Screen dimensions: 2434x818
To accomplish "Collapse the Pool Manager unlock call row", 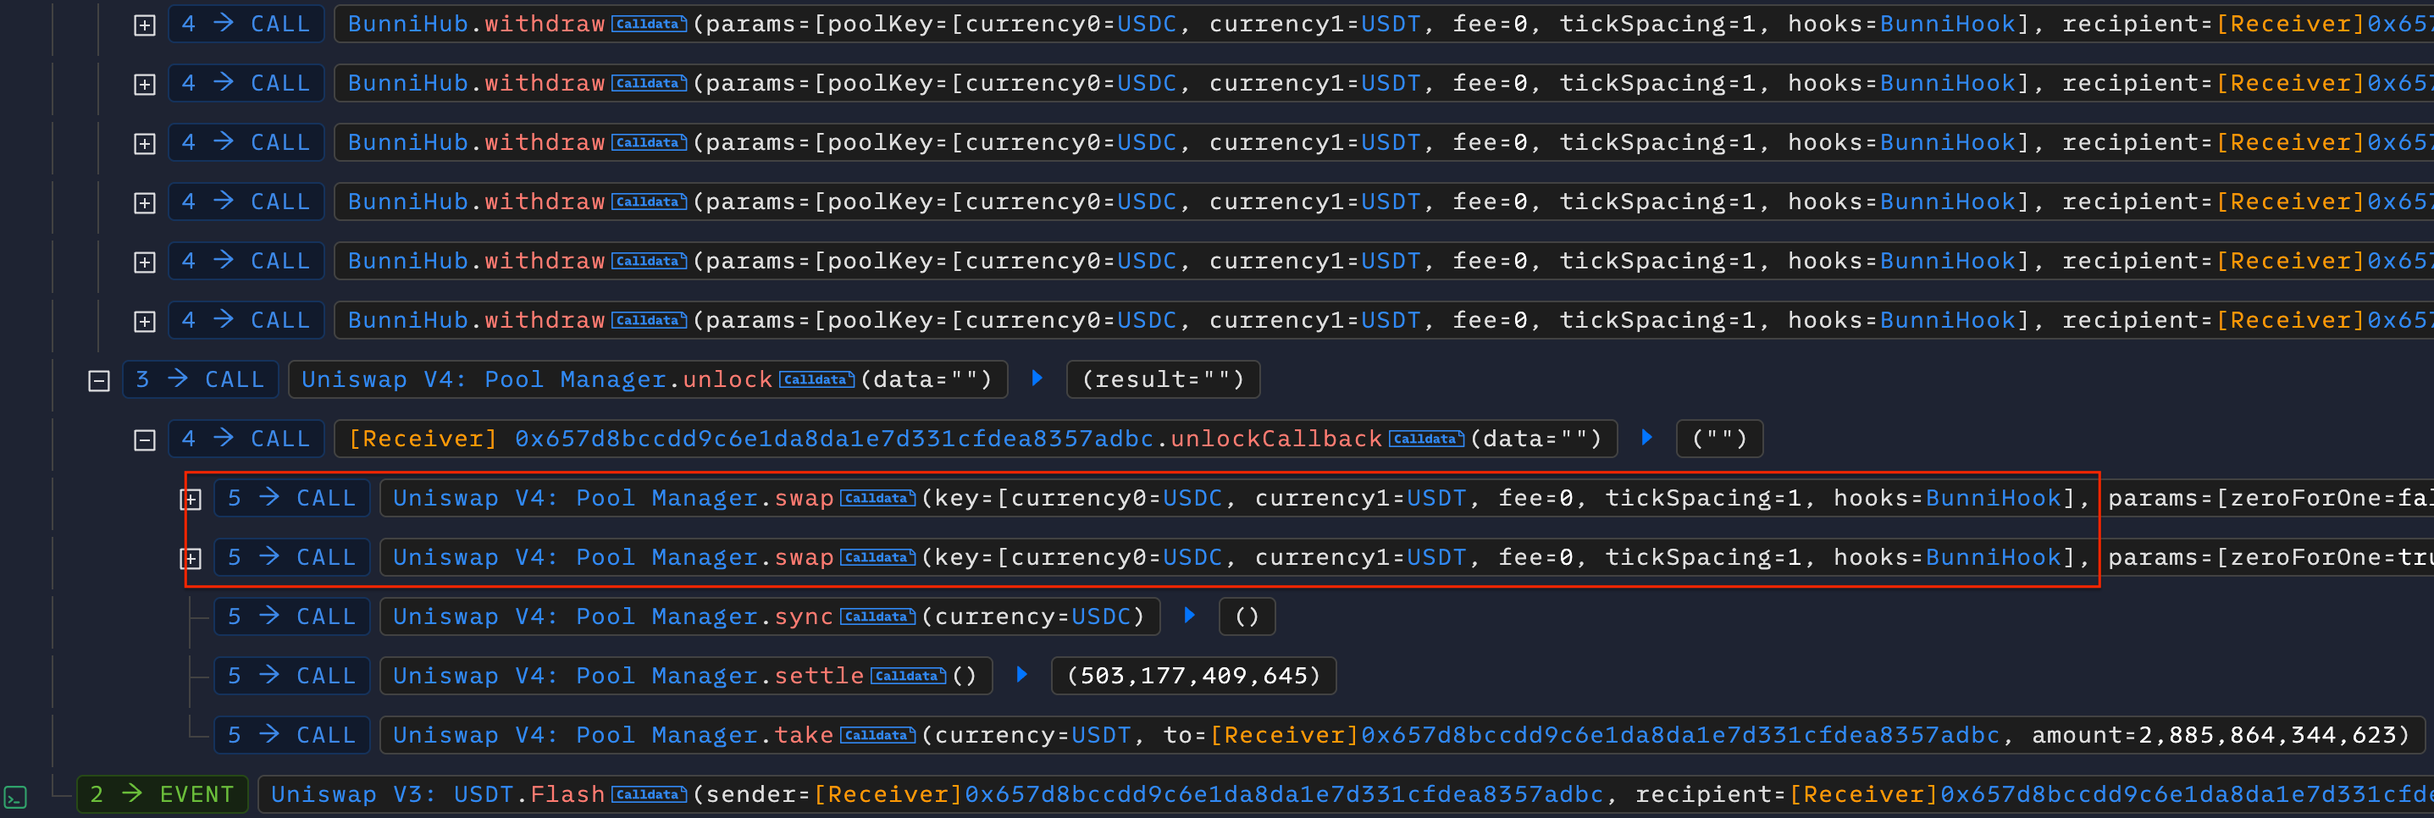I will click(99, 381).
